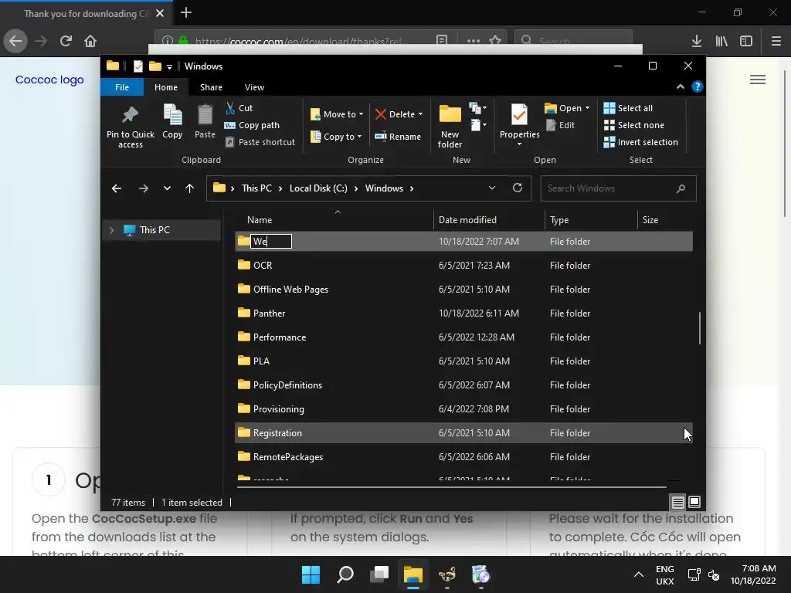The width and height of the screenshot is (791, 593).
Task: Switch to the Share ribbon tab
Action: click(x=211, y=87)
